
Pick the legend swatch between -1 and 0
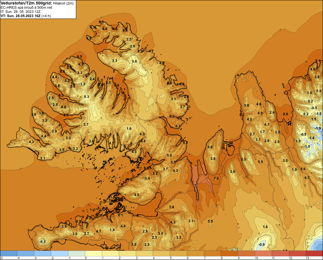77,253
